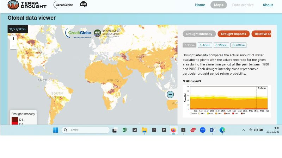Select the 0-10cm depth option
Viewport: 282px width, 158px height.
(189, 45)
